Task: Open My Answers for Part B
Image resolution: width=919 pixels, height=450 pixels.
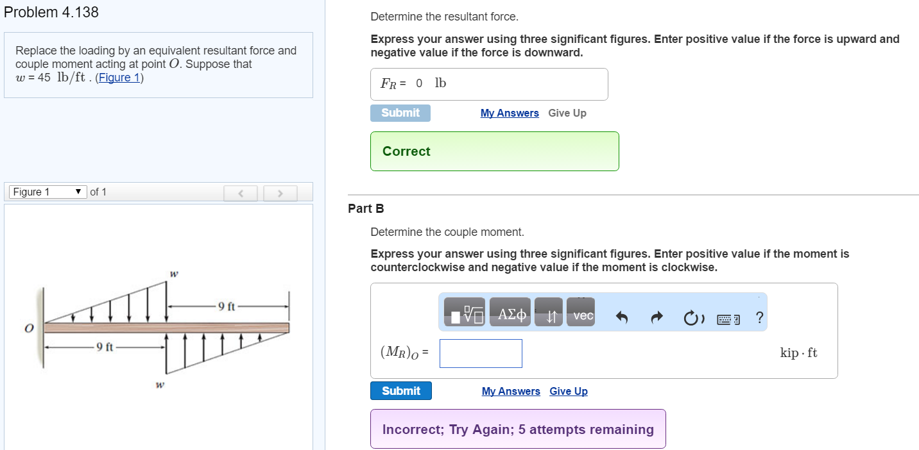Action: coord(511,391)
